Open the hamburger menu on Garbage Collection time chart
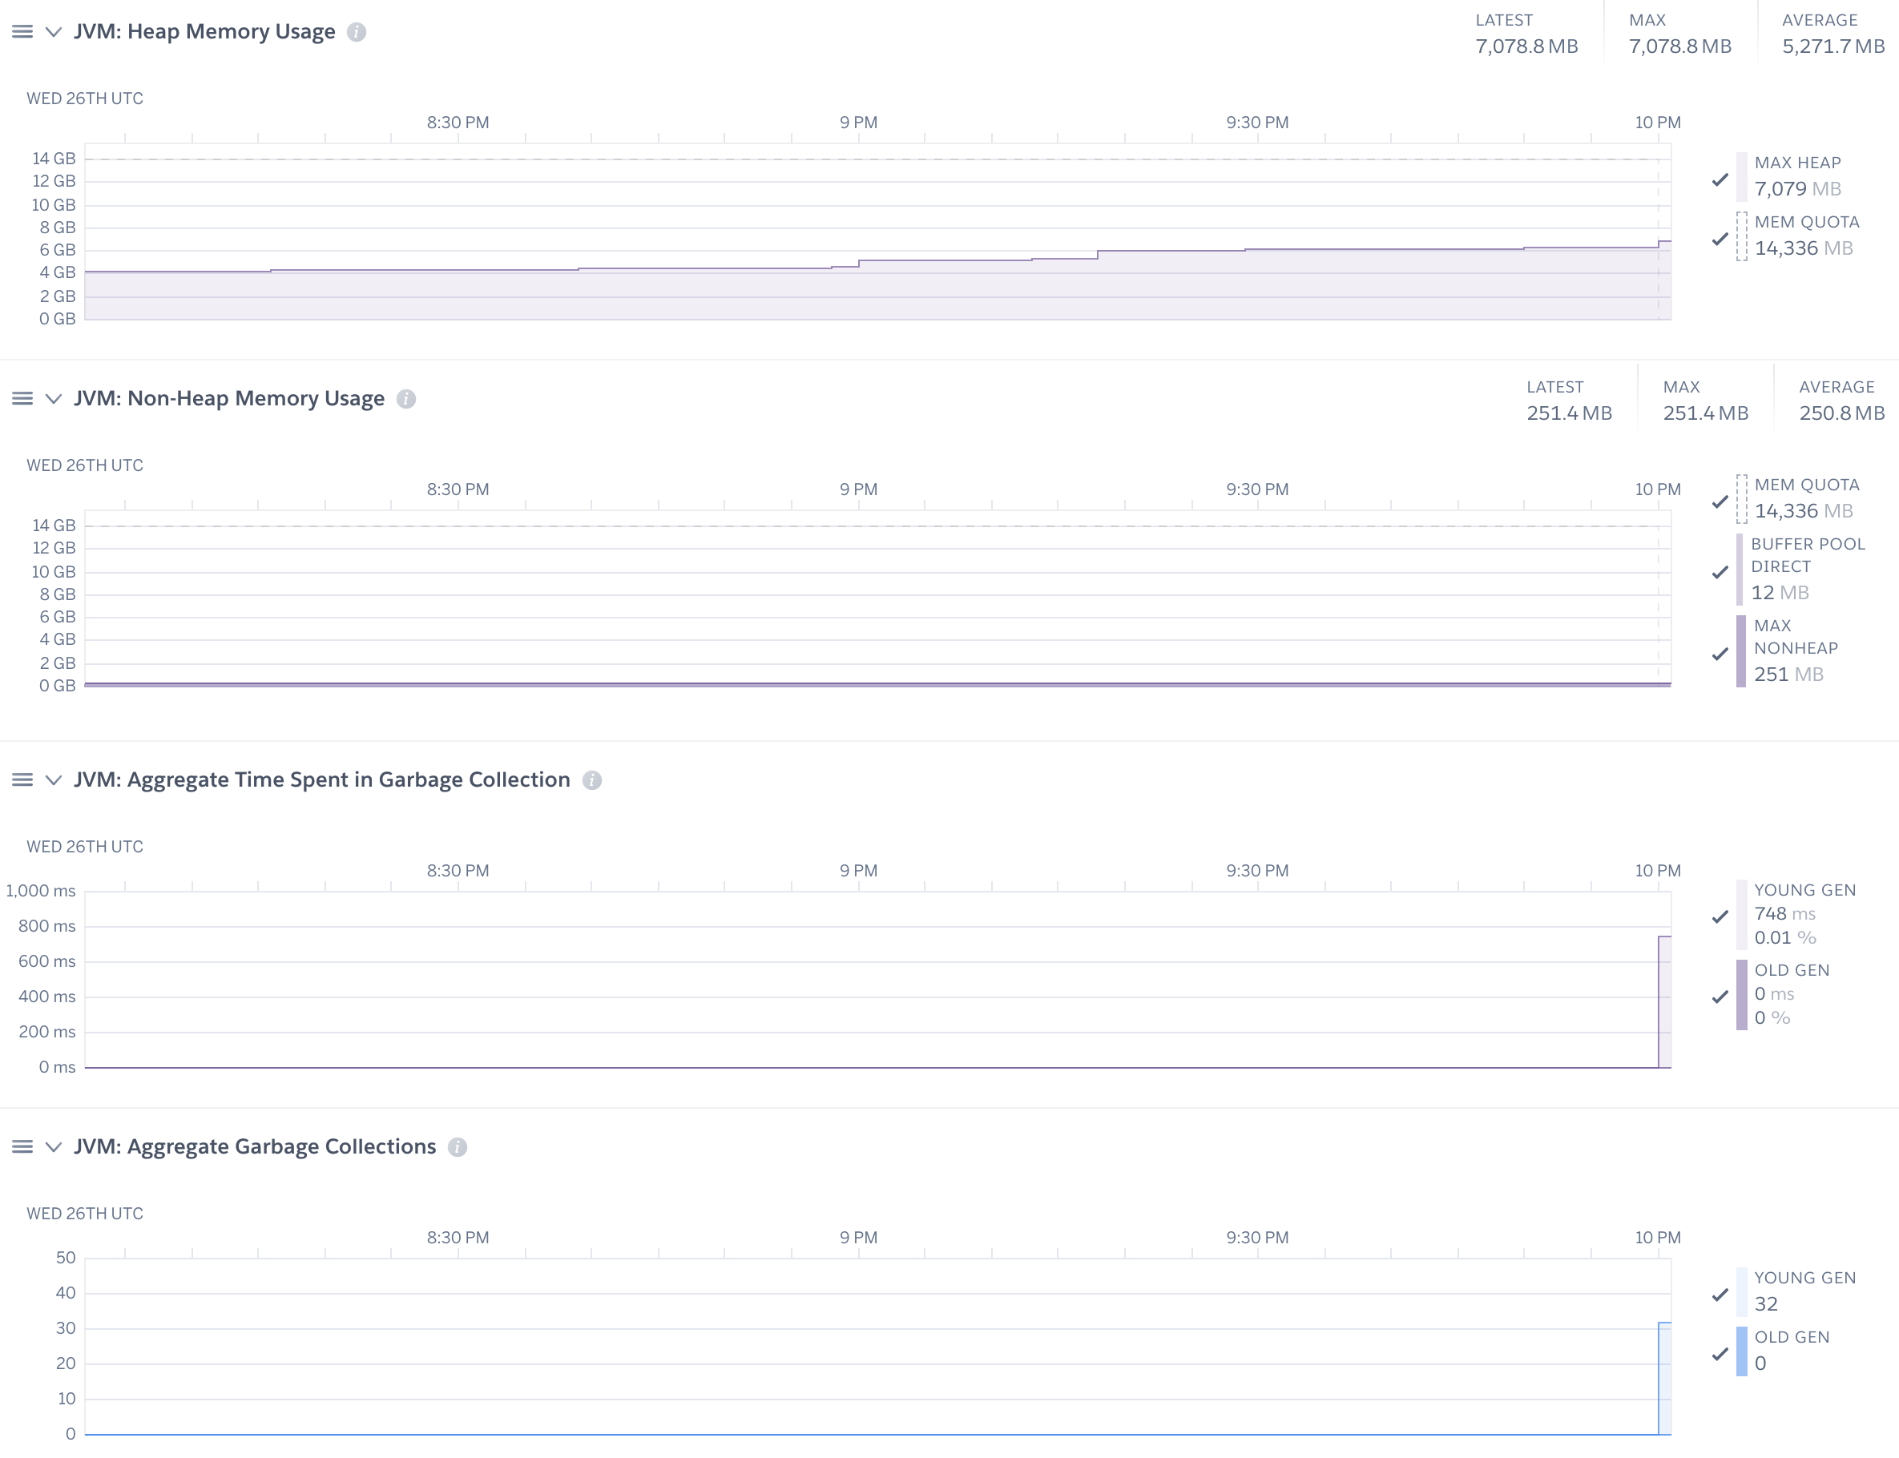 (21, 780)
